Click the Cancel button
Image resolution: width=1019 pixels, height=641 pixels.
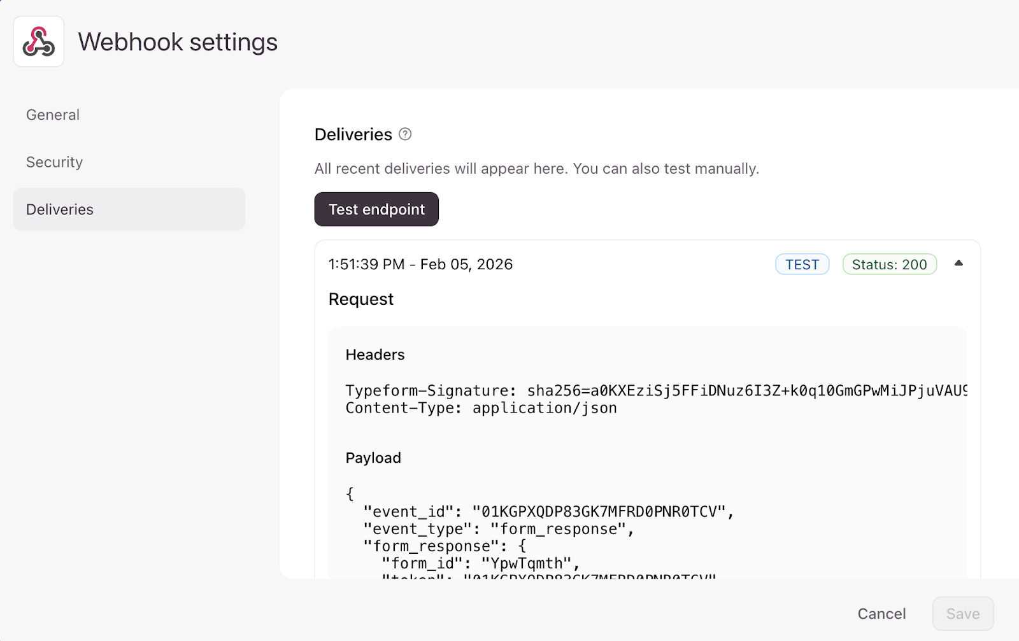(881, 614)
